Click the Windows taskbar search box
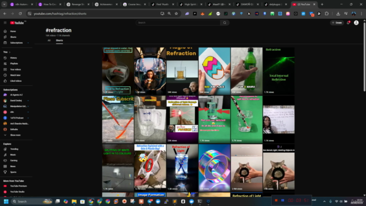 32,201
